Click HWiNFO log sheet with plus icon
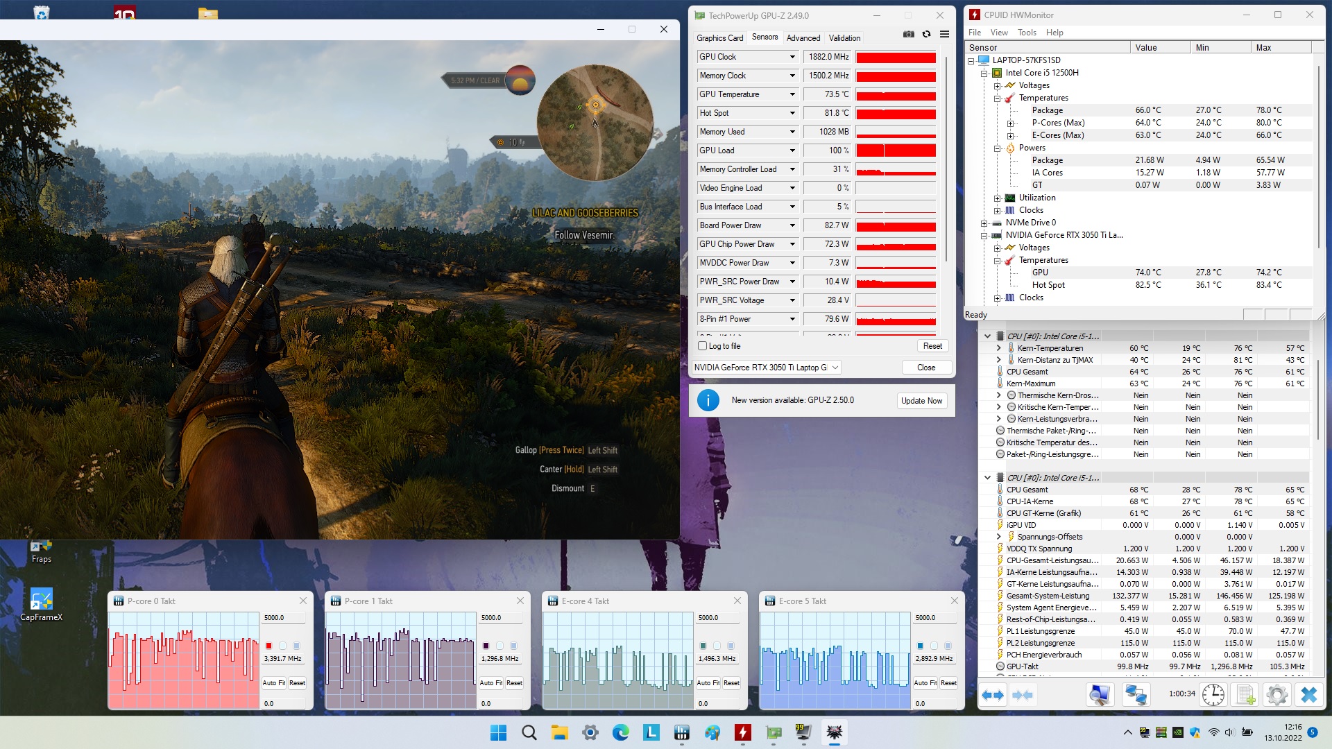The width and height of the screenshot is (1332, 749). point(1246,695)
